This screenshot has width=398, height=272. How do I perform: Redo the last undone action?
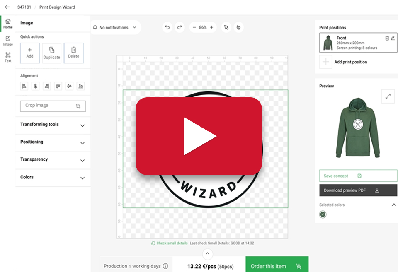tap(180, 27)
